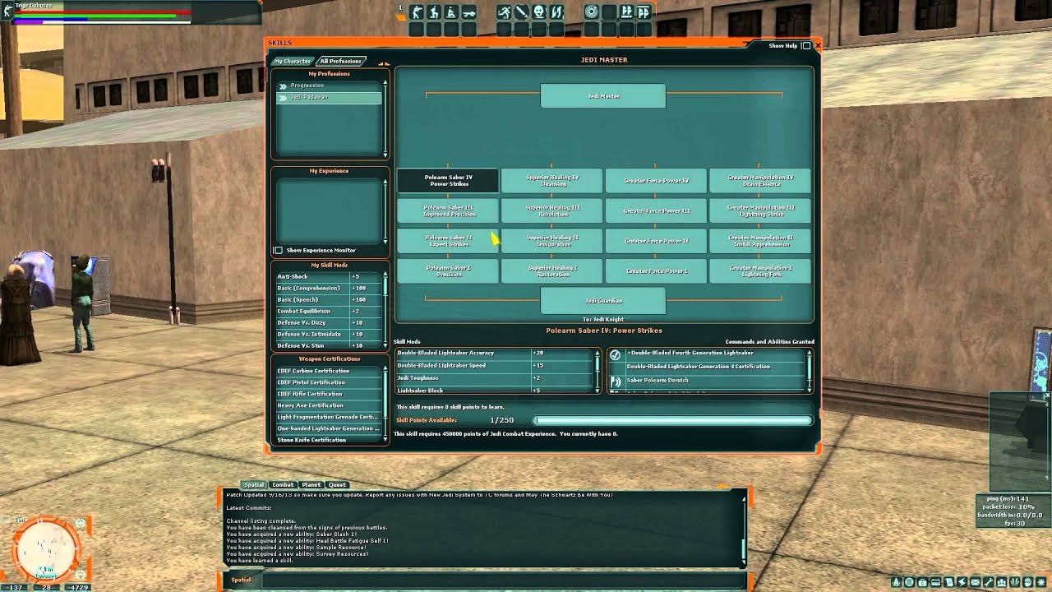Select Greater Manipulation IV Drain Essence skill
The image size is (1052, 592).
pyautogui.click(x=760, y=180)
